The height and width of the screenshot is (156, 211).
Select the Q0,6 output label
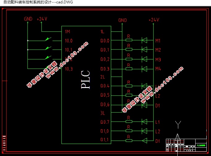[105, 105]
